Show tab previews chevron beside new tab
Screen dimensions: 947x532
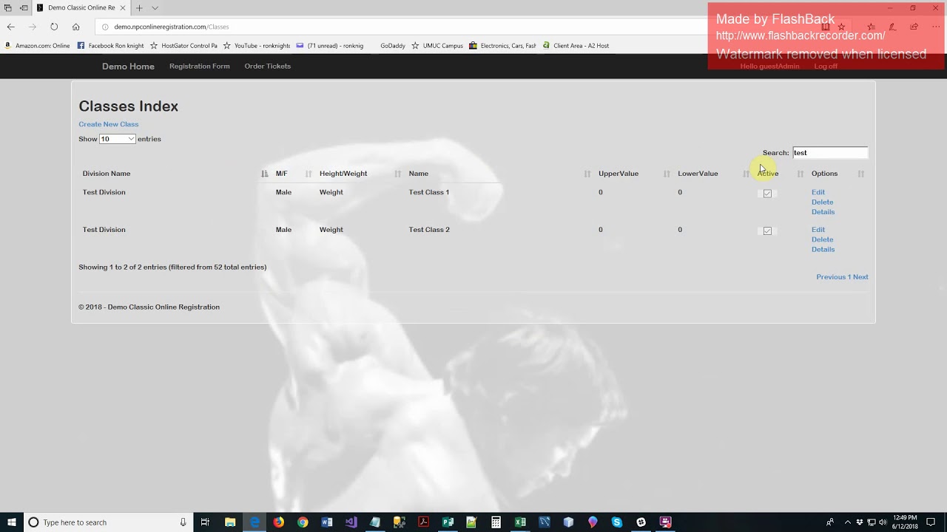pyautogui.click(x=155, y=7)
